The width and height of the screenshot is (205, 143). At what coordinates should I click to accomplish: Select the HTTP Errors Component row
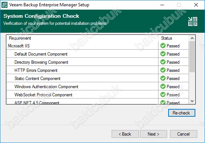click(97, 70)
